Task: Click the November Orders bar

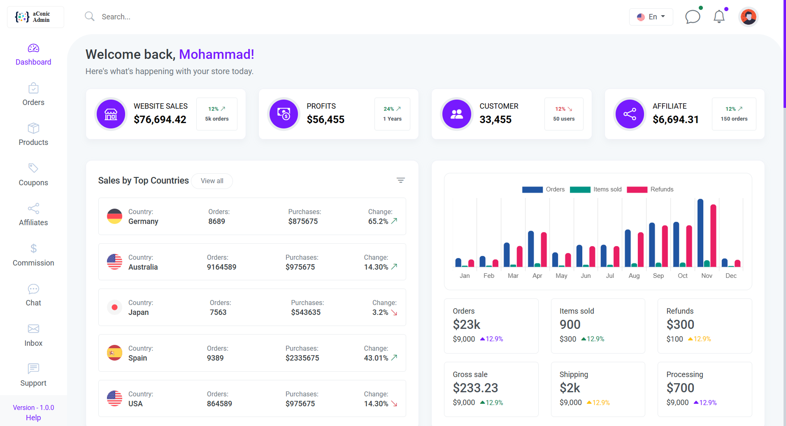Action: point(700,233)
